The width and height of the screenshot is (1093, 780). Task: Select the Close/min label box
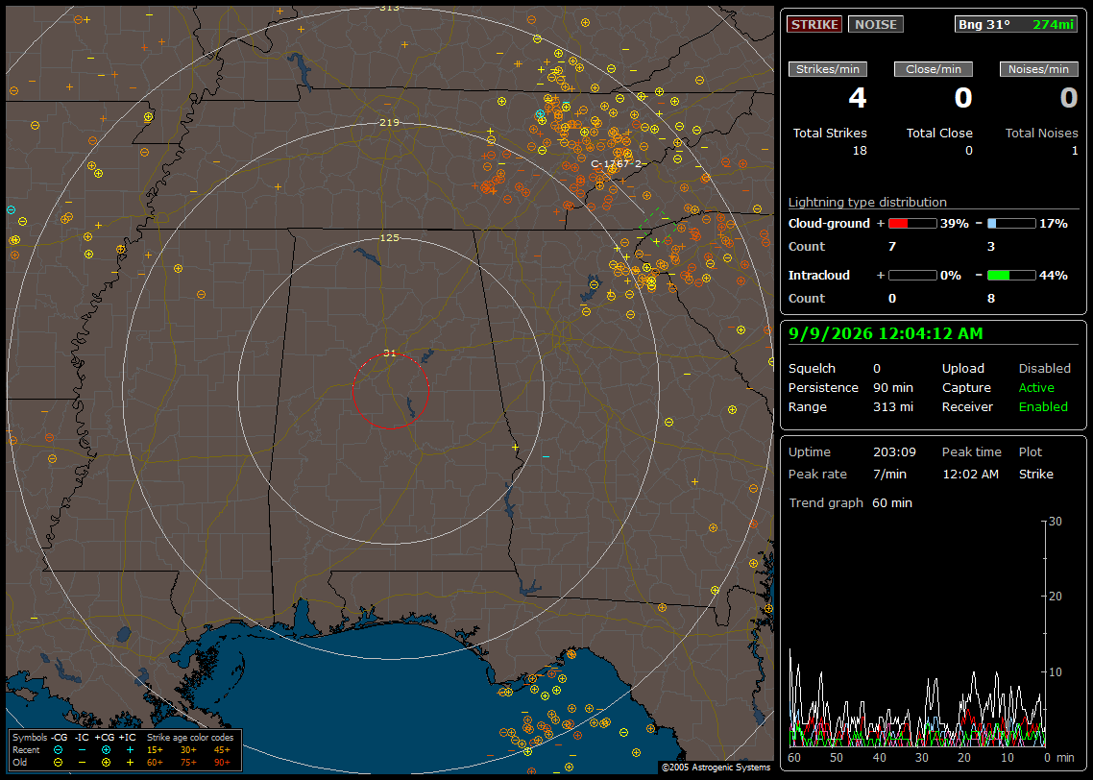pyautogui.click(x=933, y=69)
